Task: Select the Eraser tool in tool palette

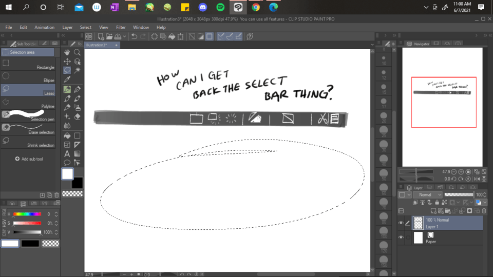Action: (x=77, y=116)
